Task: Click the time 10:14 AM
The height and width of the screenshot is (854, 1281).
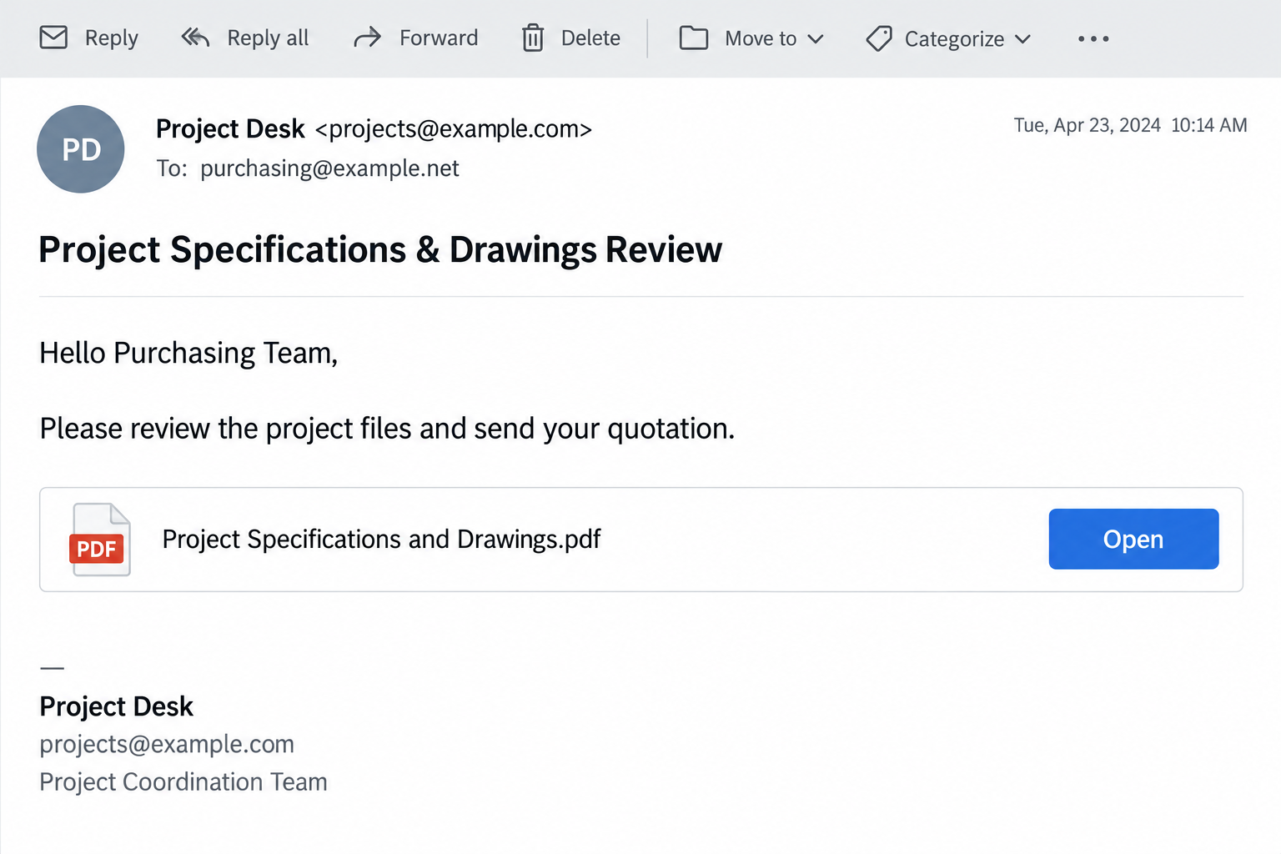Action: click(1209, 125)
